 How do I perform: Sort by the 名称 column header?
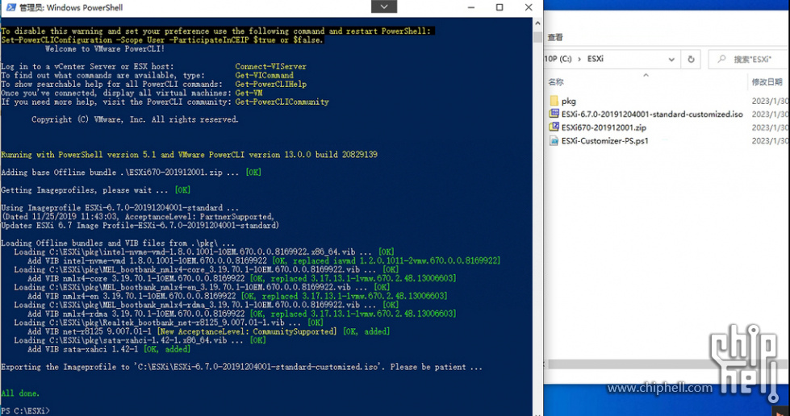[556, 81]
